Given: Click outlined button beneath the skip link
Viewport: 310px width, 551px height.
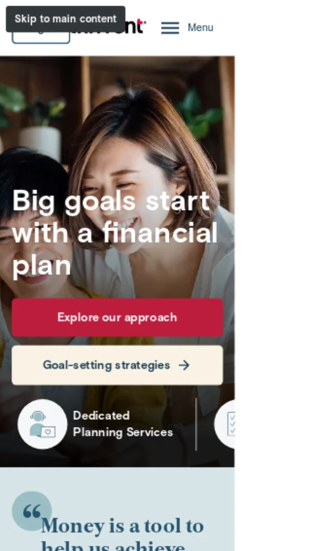Looking at the screenshot, I should 41,38.
